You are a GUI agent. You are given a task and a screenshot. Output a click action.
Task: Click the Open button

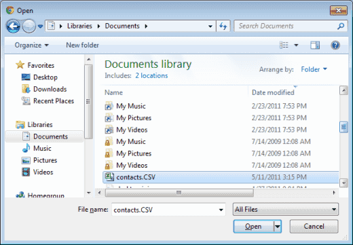point(253,227)
